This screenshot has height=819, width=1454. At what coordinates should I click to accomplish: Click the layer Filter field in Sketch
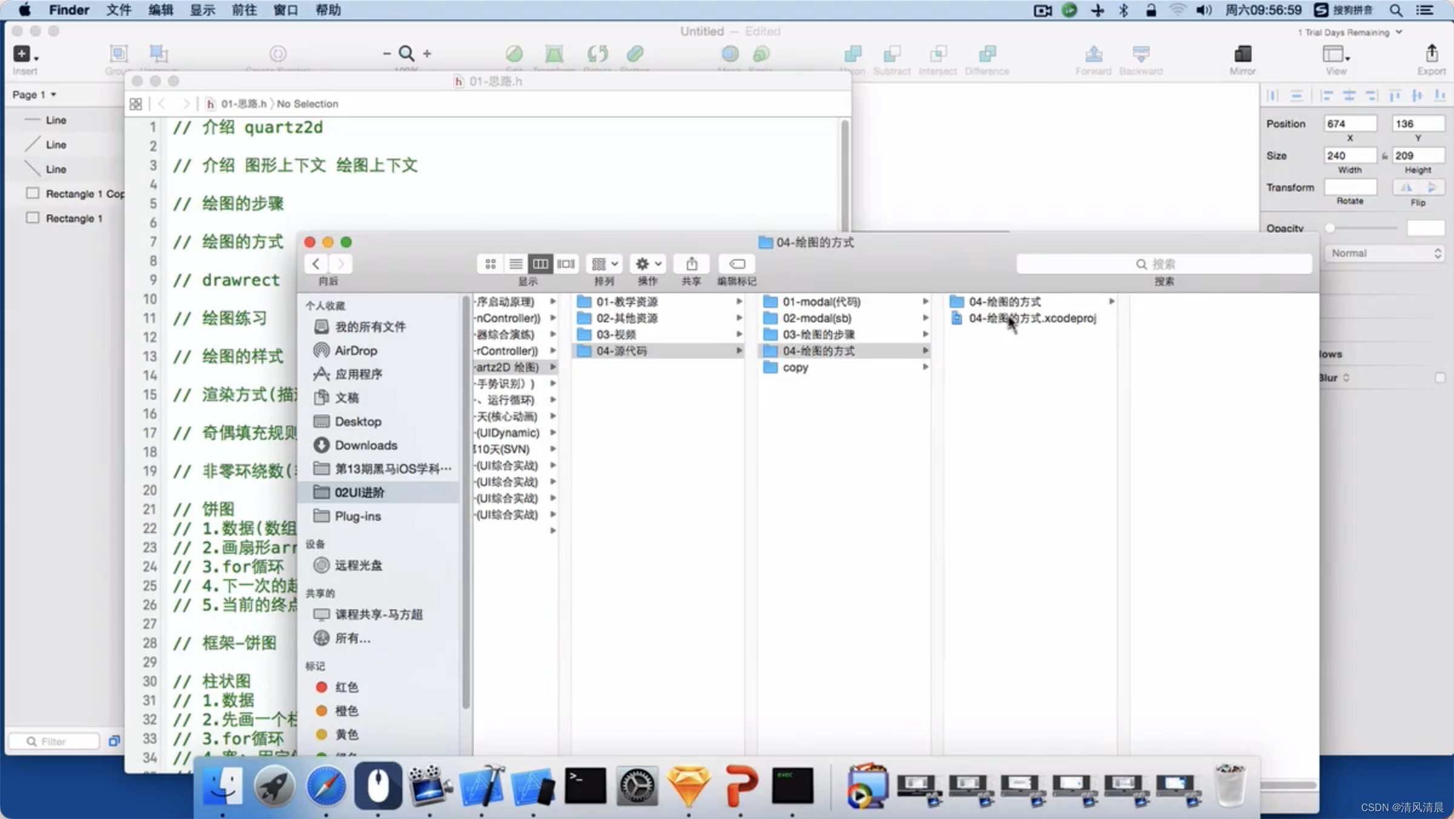55,741
